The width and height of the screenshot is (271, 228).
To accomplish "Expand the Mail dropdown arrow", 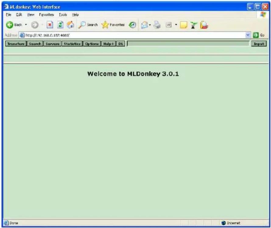I will [x=150, y=25].
